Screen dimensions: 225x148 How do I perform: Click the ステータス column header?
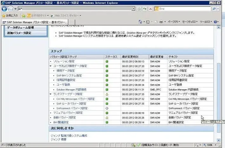112,57
